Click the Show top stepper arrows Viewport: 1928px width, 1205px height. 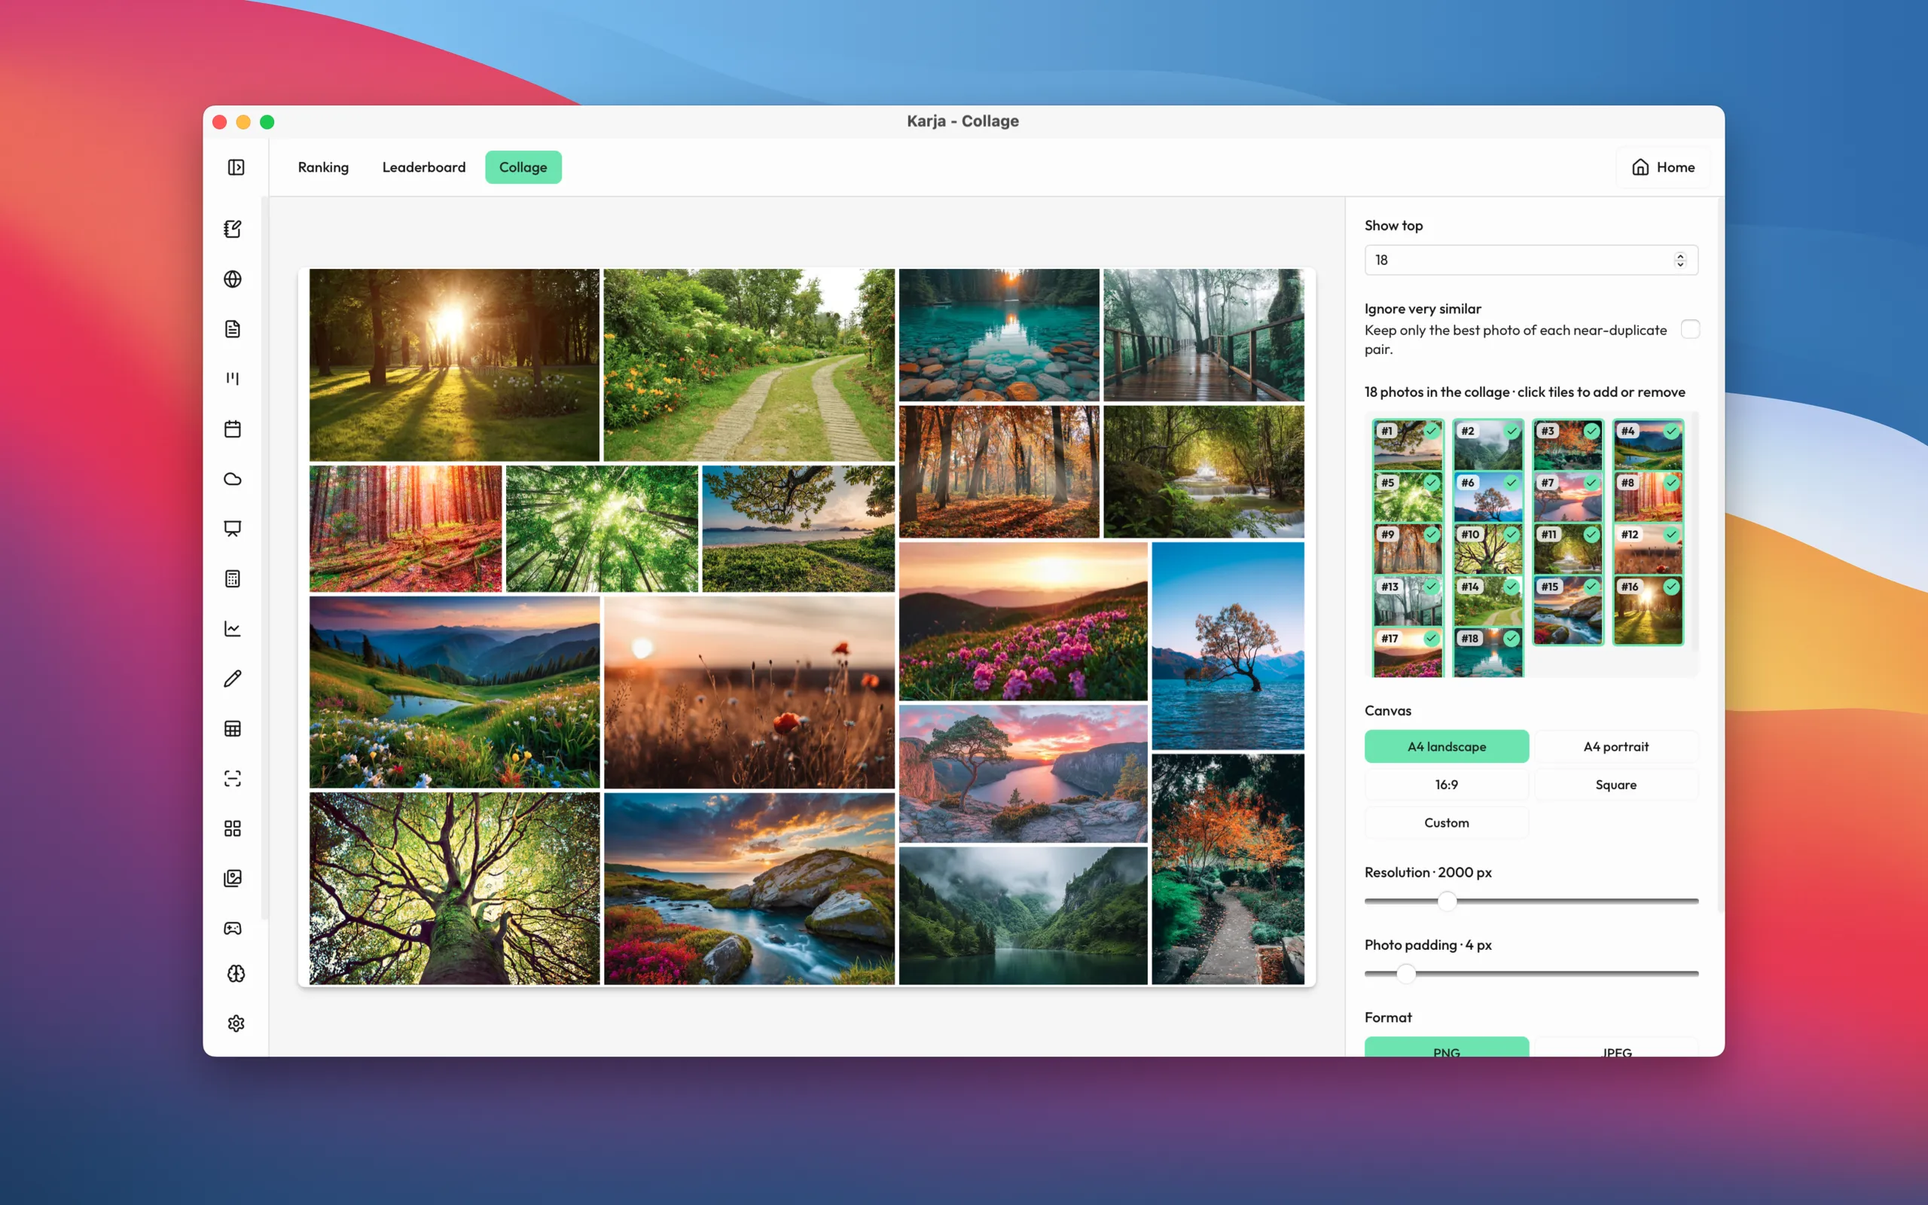(x=1680, y=260)
